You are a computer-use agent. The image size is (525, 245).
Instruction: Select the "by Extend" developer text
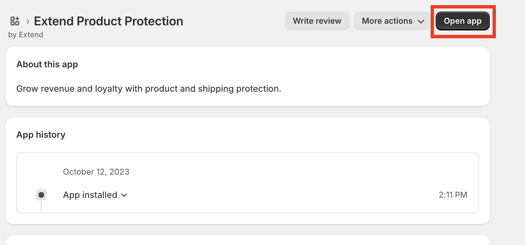(26, 35)
